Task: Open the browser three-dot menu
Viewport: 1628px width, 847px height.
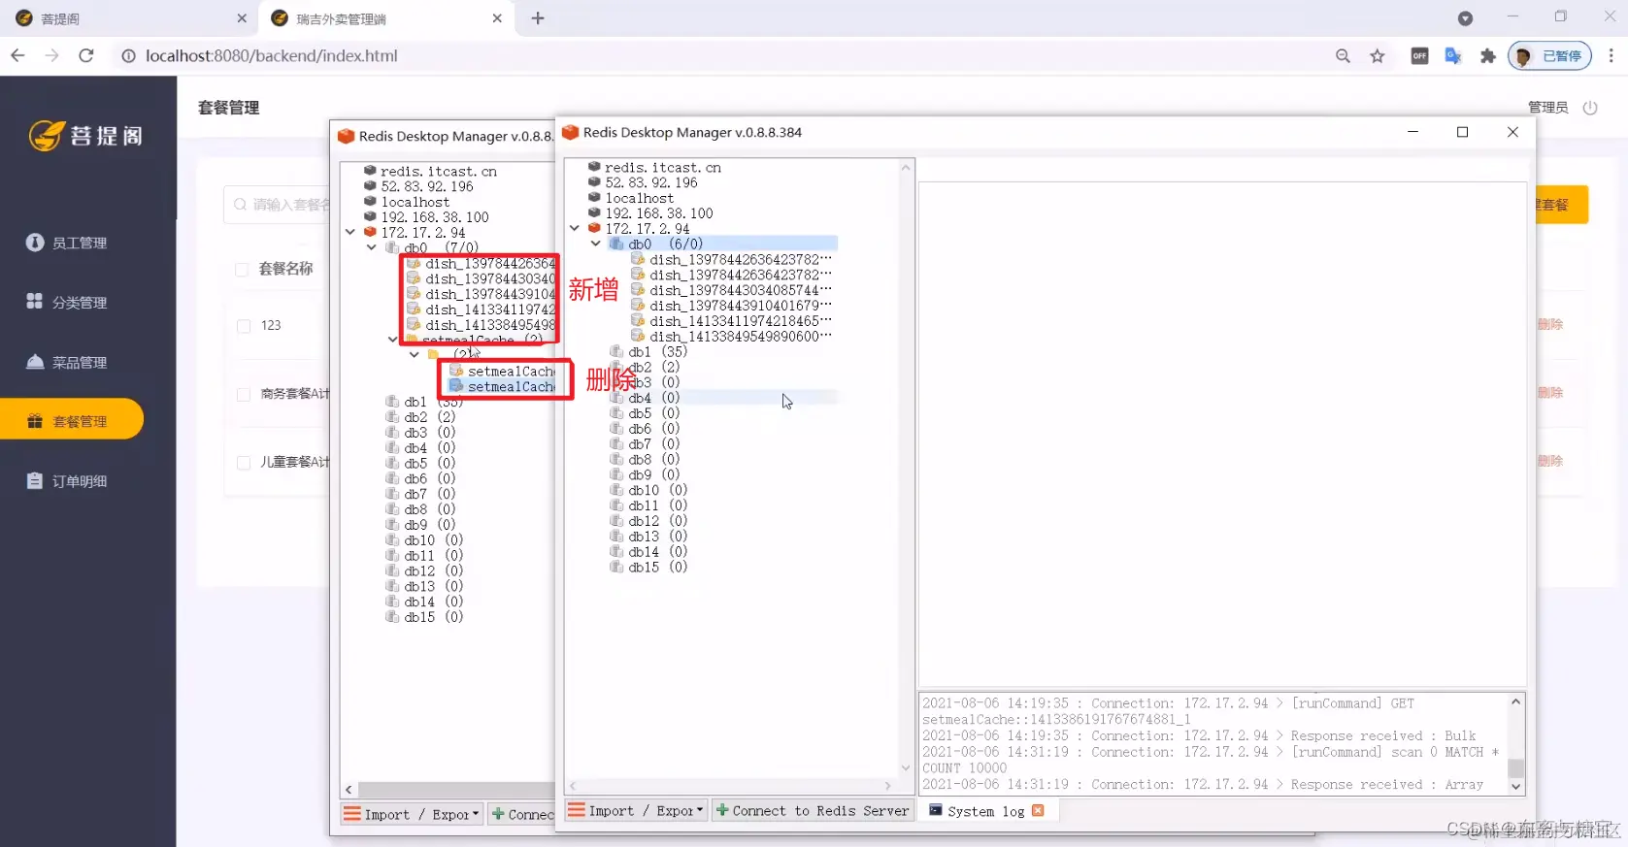Action: (1611, 56)
